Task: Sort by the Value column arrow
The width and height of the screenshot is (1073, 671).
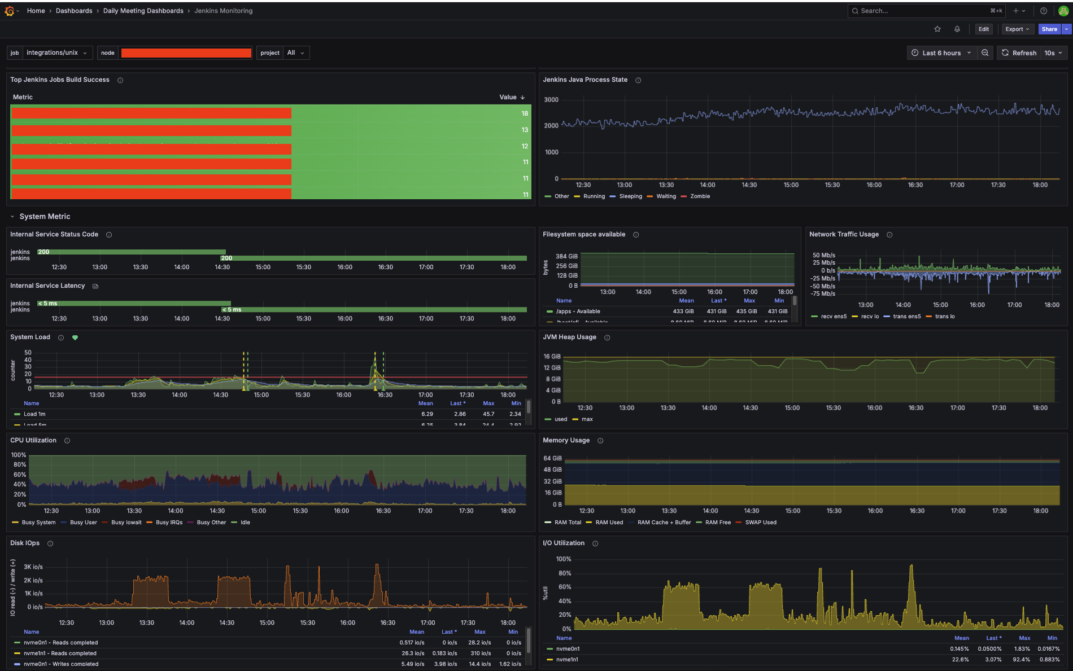Action: tap(522, 98)
